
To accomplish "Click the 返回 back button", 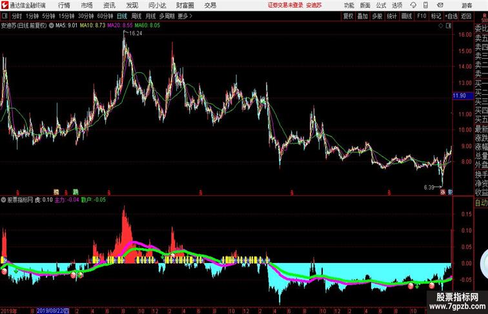I will point(466,16).
